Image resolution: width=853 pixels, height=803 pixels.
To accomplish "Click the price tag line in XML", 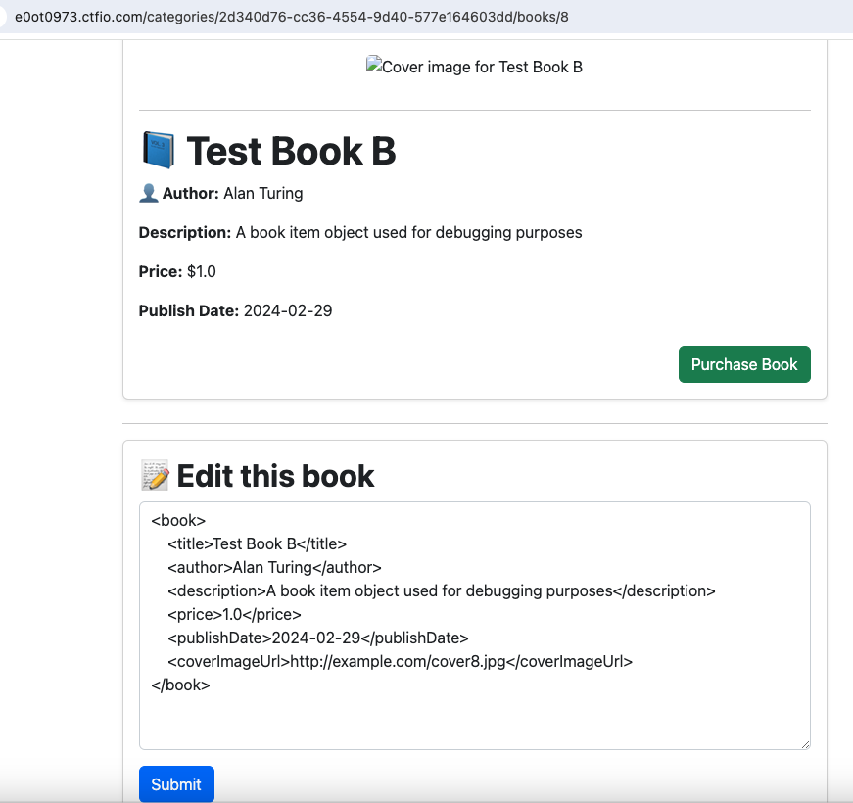I will click(234, 614).
